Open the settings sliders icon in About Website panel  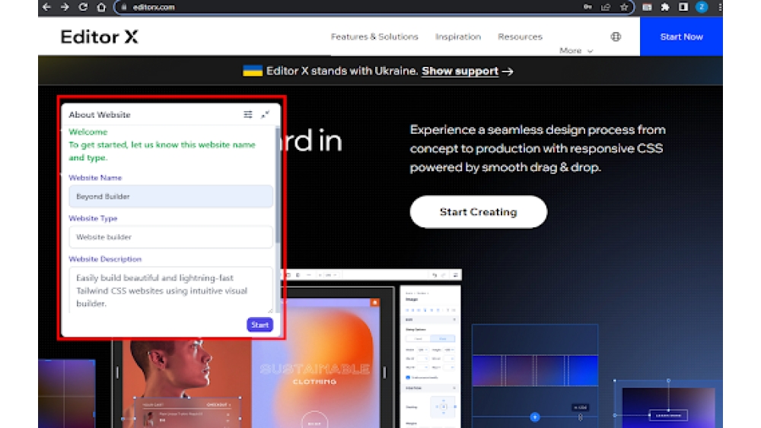pyautogui.click(x=248, y=114)
